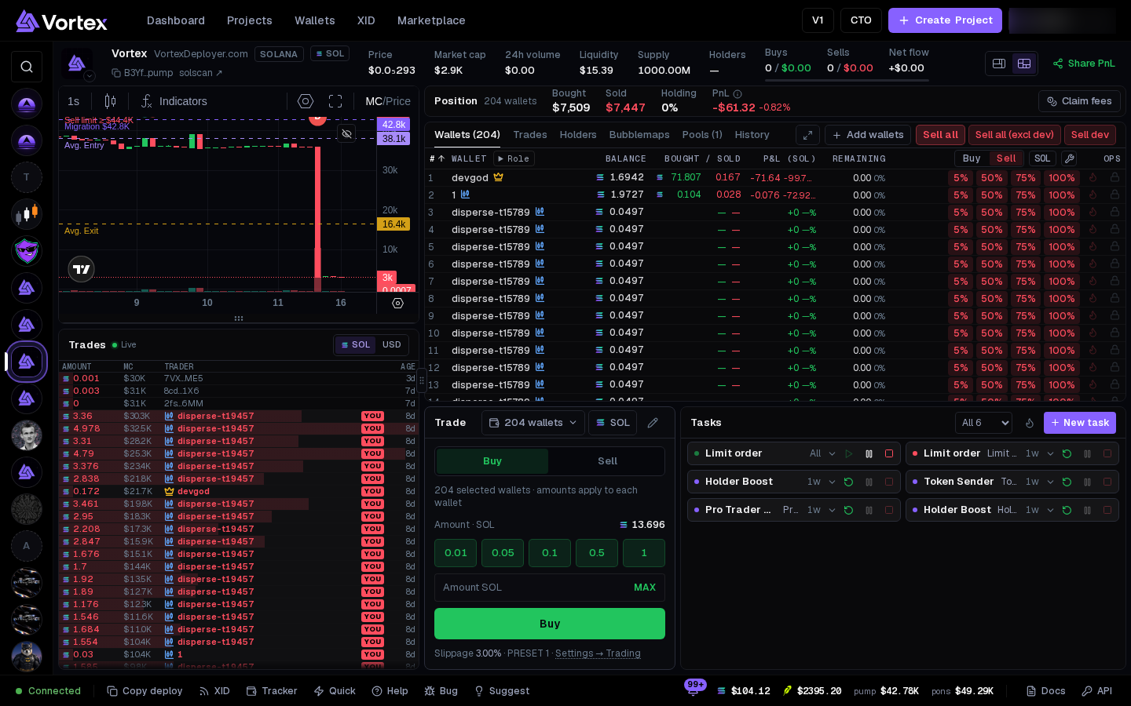Viewport: 1131px width, 706px height.
Task: Select the Sell mode in Trade panel
Action: 607,461
